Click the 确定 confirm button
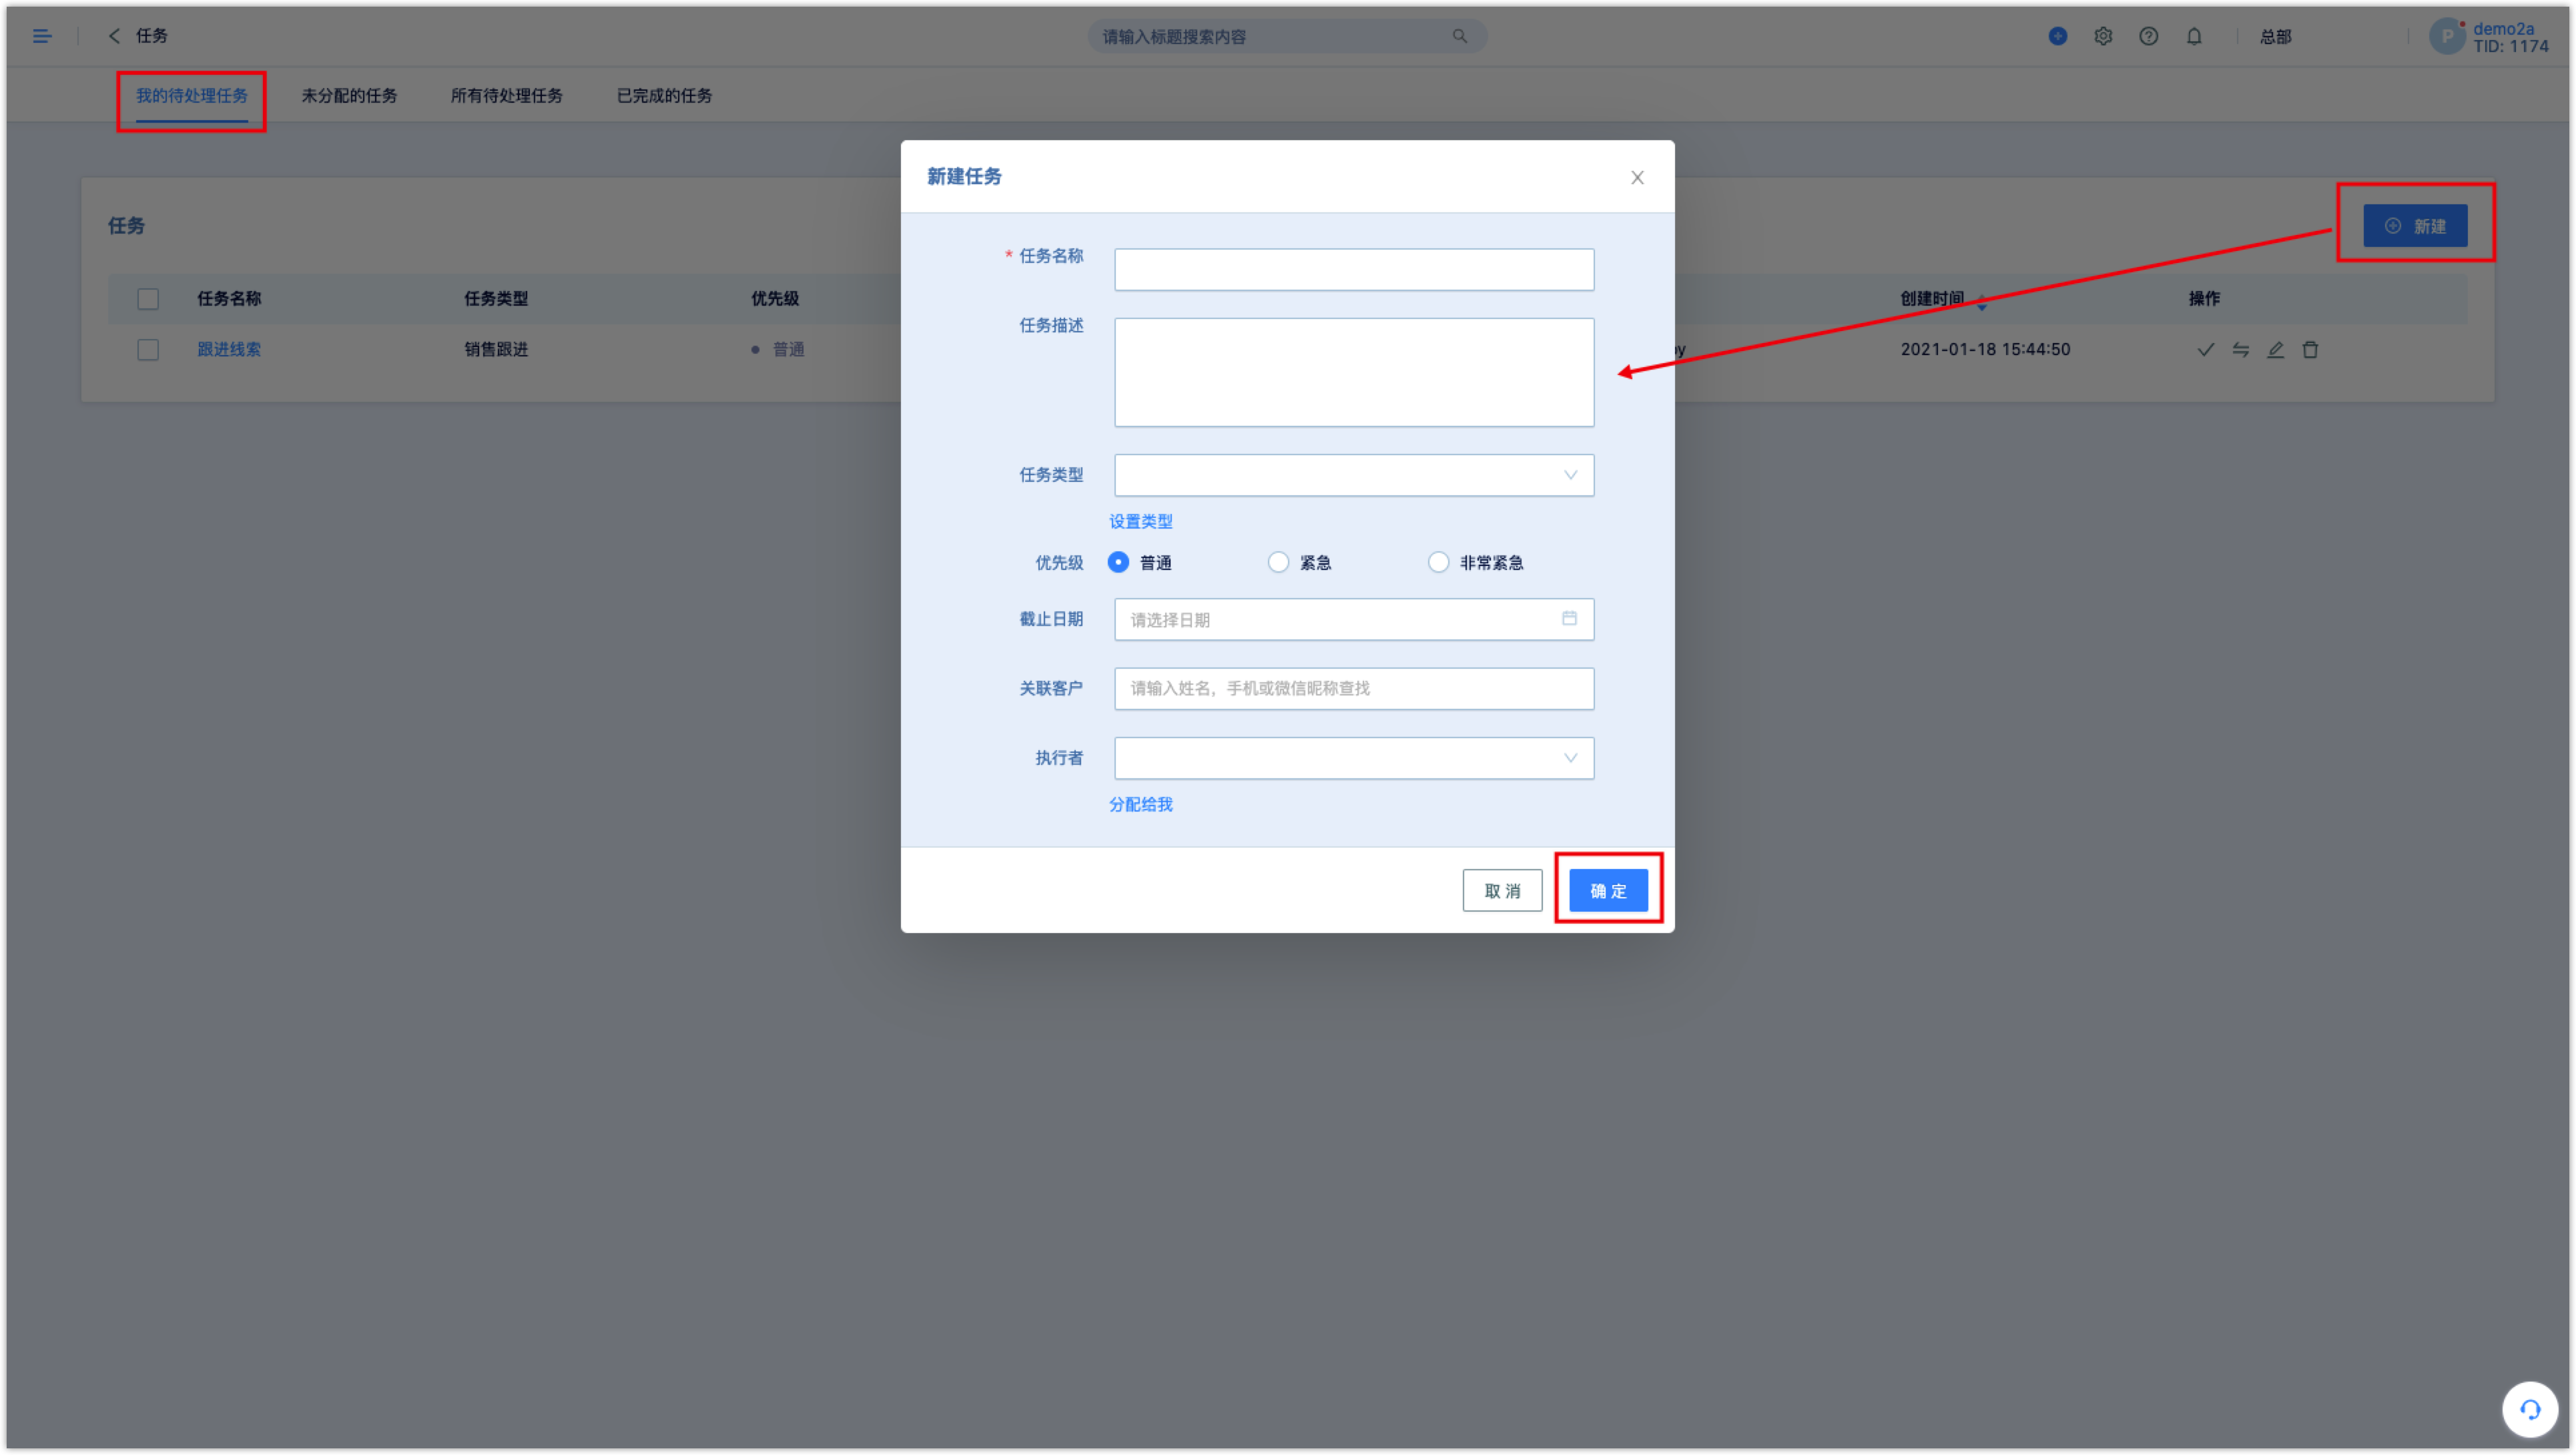2576x1455 pixels. click(x=1608, y=890)
